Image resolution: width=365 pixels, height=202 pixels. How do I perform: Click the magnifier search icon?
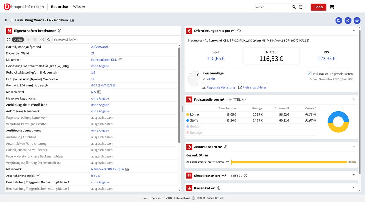(294, 7)
